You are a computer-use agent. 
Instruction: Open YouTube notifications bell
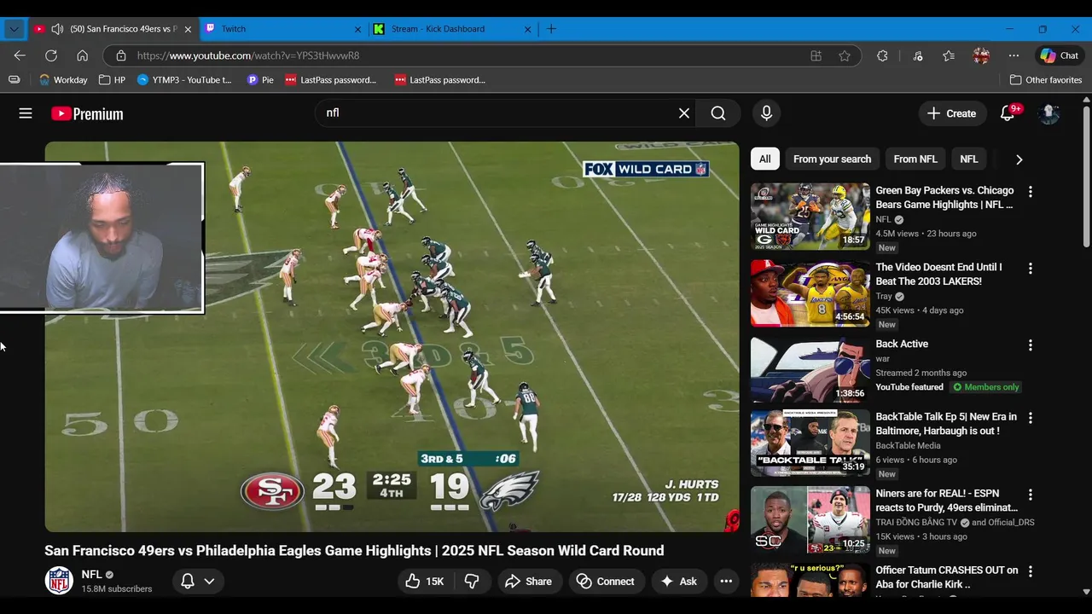tap(1008, 113)
